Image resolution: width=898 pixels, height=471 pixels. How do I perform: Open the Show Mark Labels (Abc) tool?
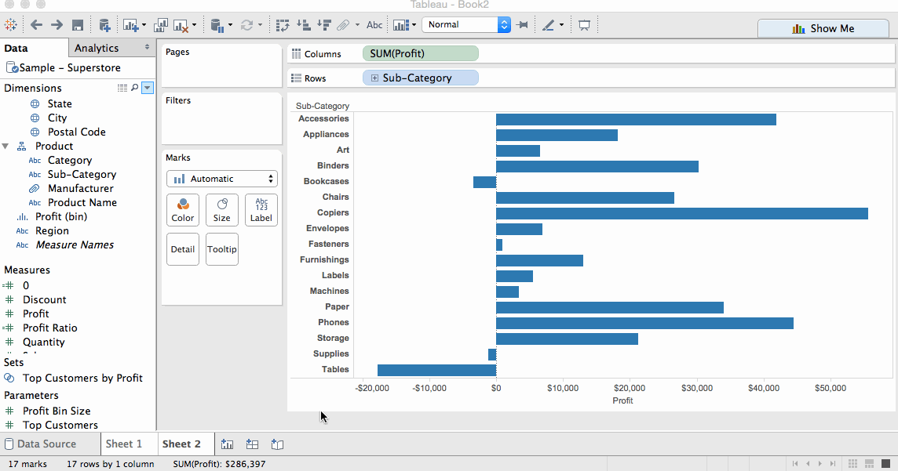tap(374, 24)
